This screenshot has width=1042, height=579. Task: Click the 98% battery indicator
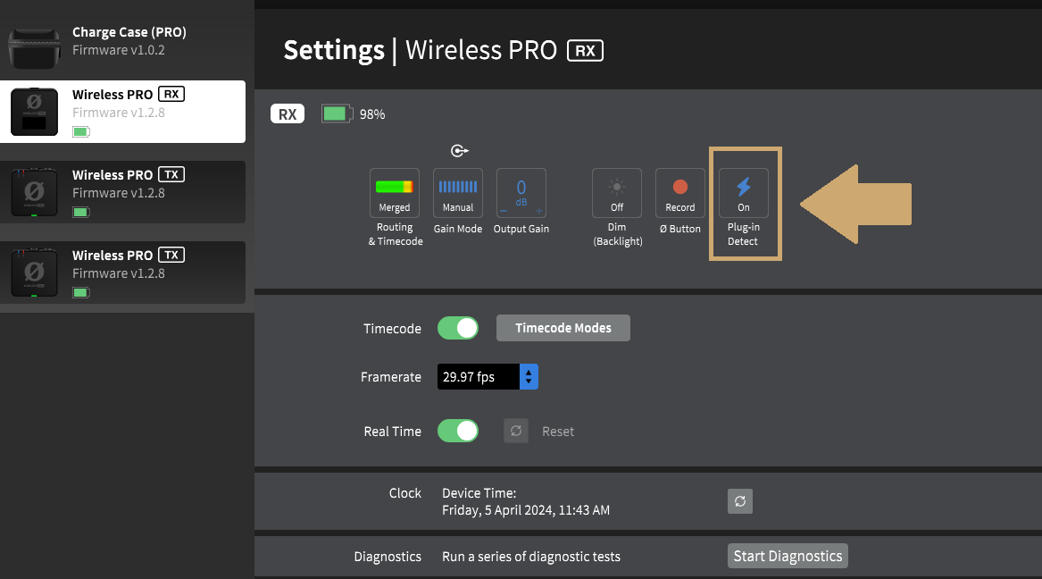coord(353,113)
